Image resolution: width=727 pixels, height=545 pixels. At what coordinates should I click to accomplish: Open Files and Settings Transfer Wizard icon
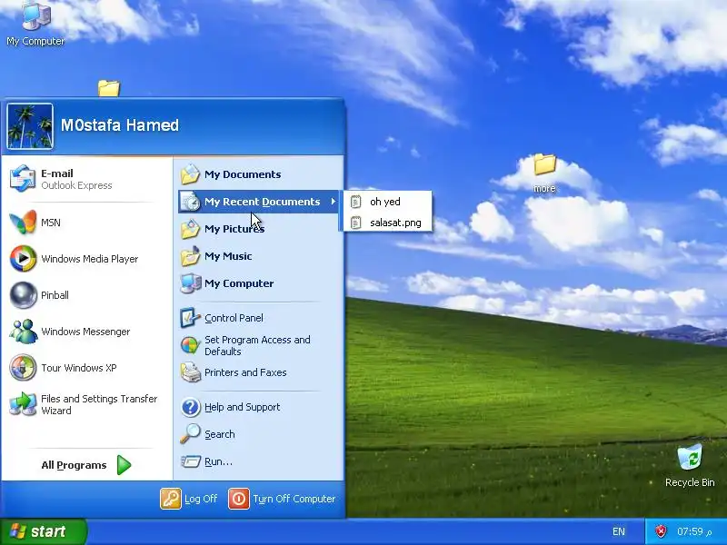23,404
